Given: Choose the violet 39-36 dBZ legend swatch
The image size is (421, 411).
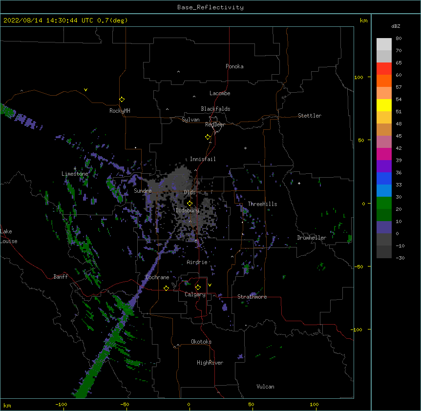Looking at the screenshot, I should [x=384, y=166].
